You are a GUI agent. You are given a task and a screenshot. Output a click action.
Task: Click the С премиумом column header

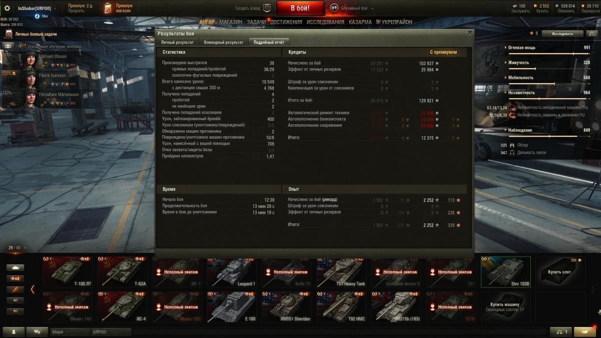pyautogui.click(x=443, y=52)
